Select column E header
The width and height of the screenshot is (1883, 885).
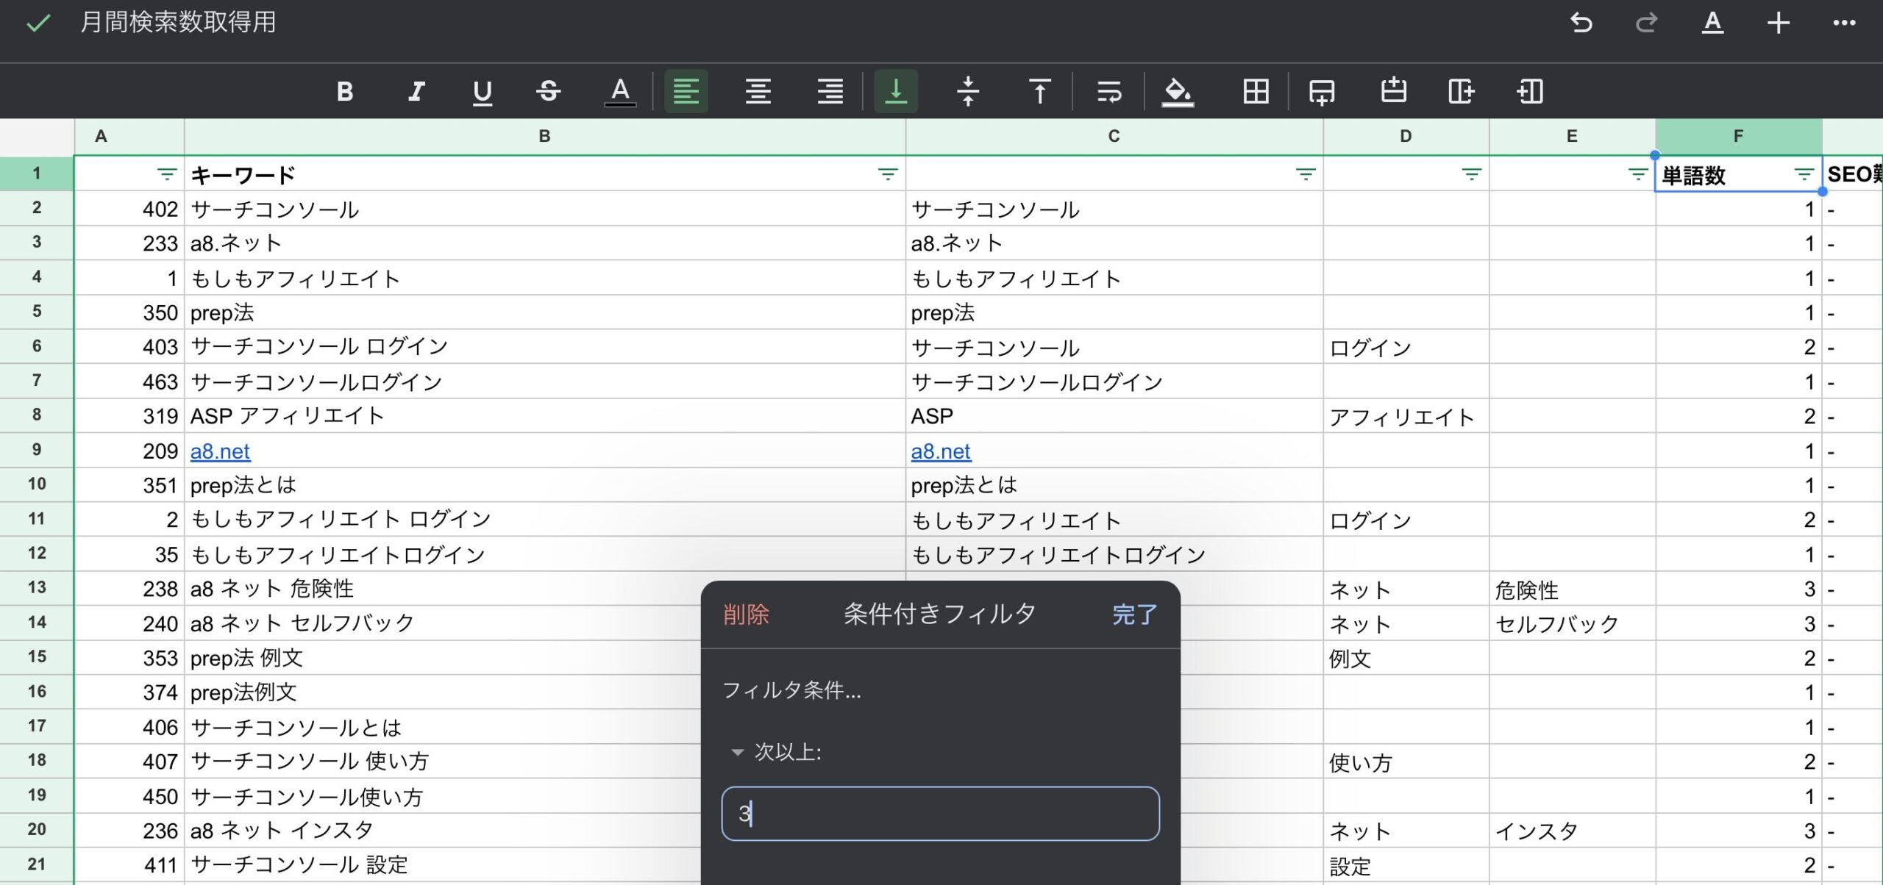click(1572, 136)
